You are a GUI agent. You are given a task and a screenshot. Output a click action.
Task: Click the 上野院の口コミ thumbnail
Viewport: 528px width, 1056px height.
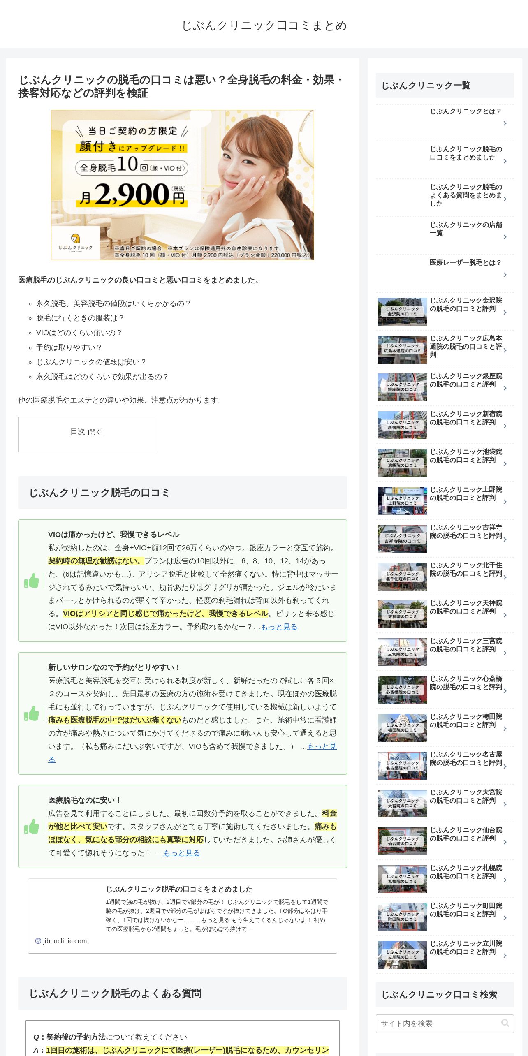pos(402,501)
